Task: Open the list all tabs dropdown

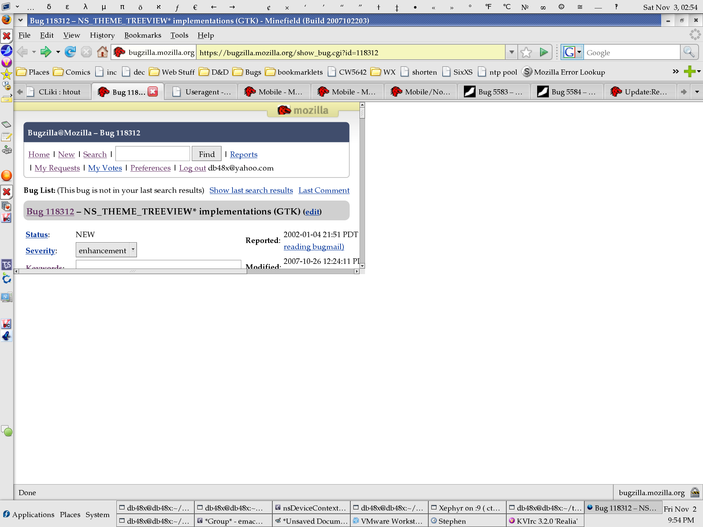Action: pos(697,92)
